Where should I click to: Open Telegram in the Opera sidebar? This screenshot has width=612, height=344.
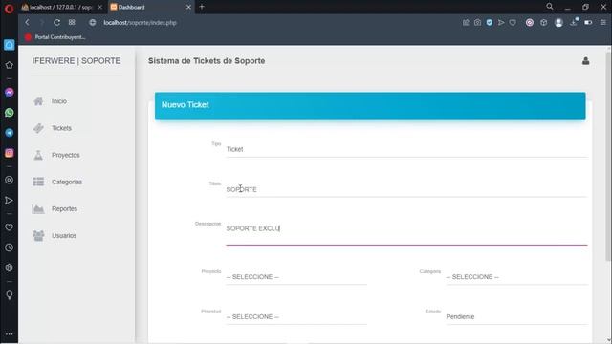click(x=10, y=133)
